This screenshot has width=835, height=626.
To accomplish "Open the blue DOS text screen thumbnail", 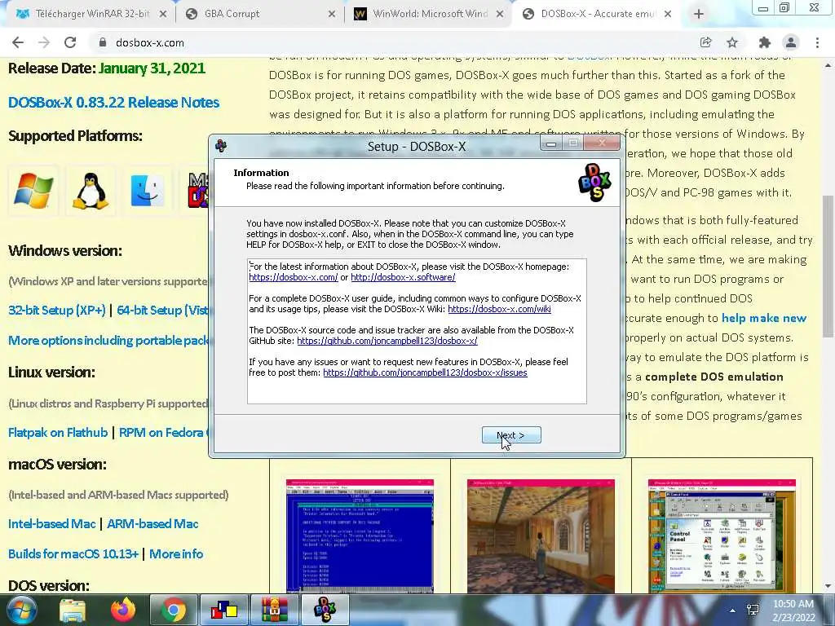I will (360, 536).
